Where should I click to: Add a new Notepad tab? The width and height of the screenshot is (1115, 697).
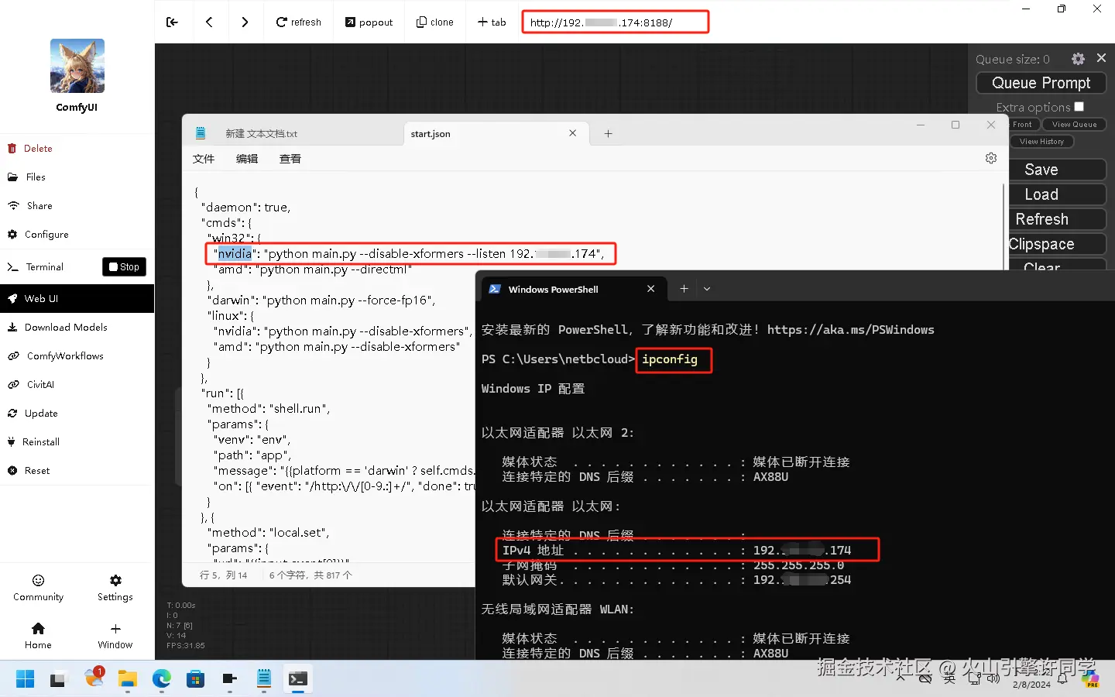(x=608, y=133)
